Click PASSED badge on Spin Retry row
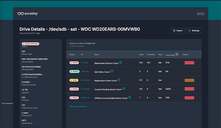The image size is (221, 128). [74, 72]
